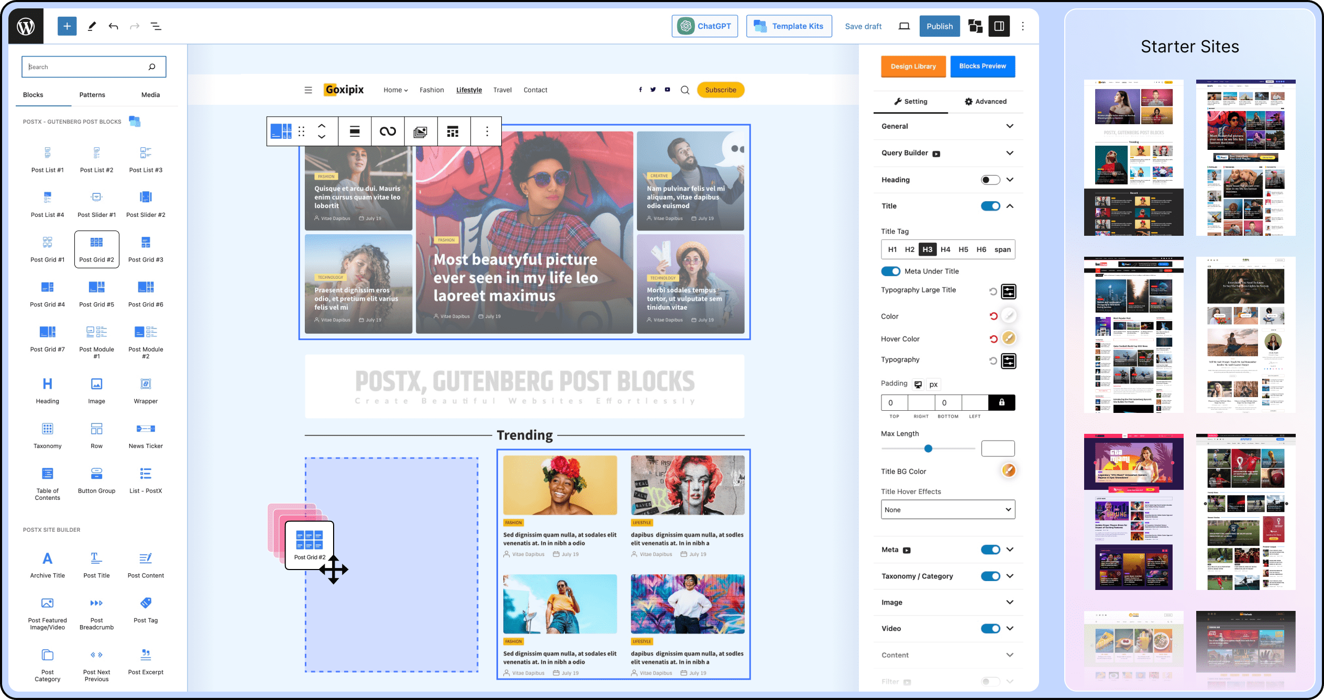The image size is (1324, 700).
Task: Open the document overview list icon
Action: [x=156, y=26]
